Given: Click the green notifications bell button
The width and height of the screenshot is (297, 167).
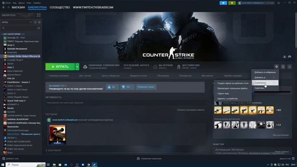Looking at the screenshot, I should (x=232, y=3).
